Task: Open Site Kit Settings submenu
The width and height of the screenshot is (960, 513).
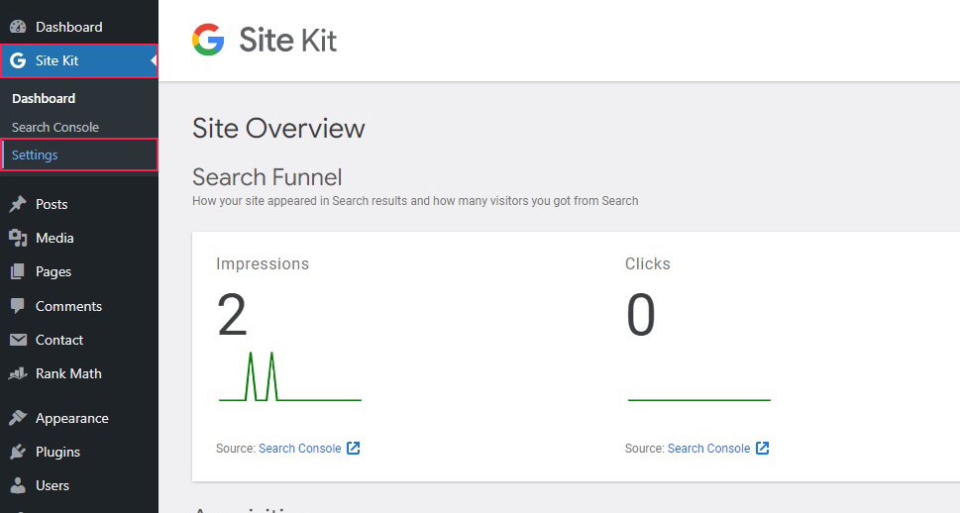Action: click(79, 154)
